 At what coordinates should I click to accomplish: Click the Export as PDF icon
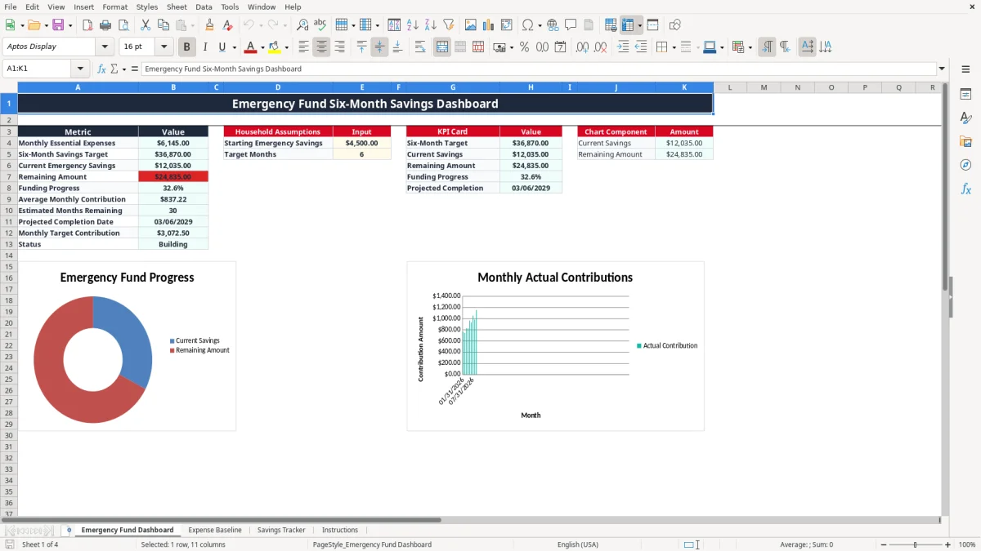(87, 25)
